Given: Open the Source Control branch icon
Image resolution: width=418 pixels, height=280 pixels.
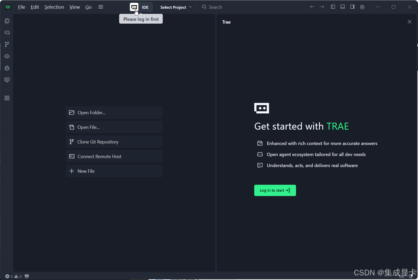Looking at the screenshot, I should tap(7, 44).
